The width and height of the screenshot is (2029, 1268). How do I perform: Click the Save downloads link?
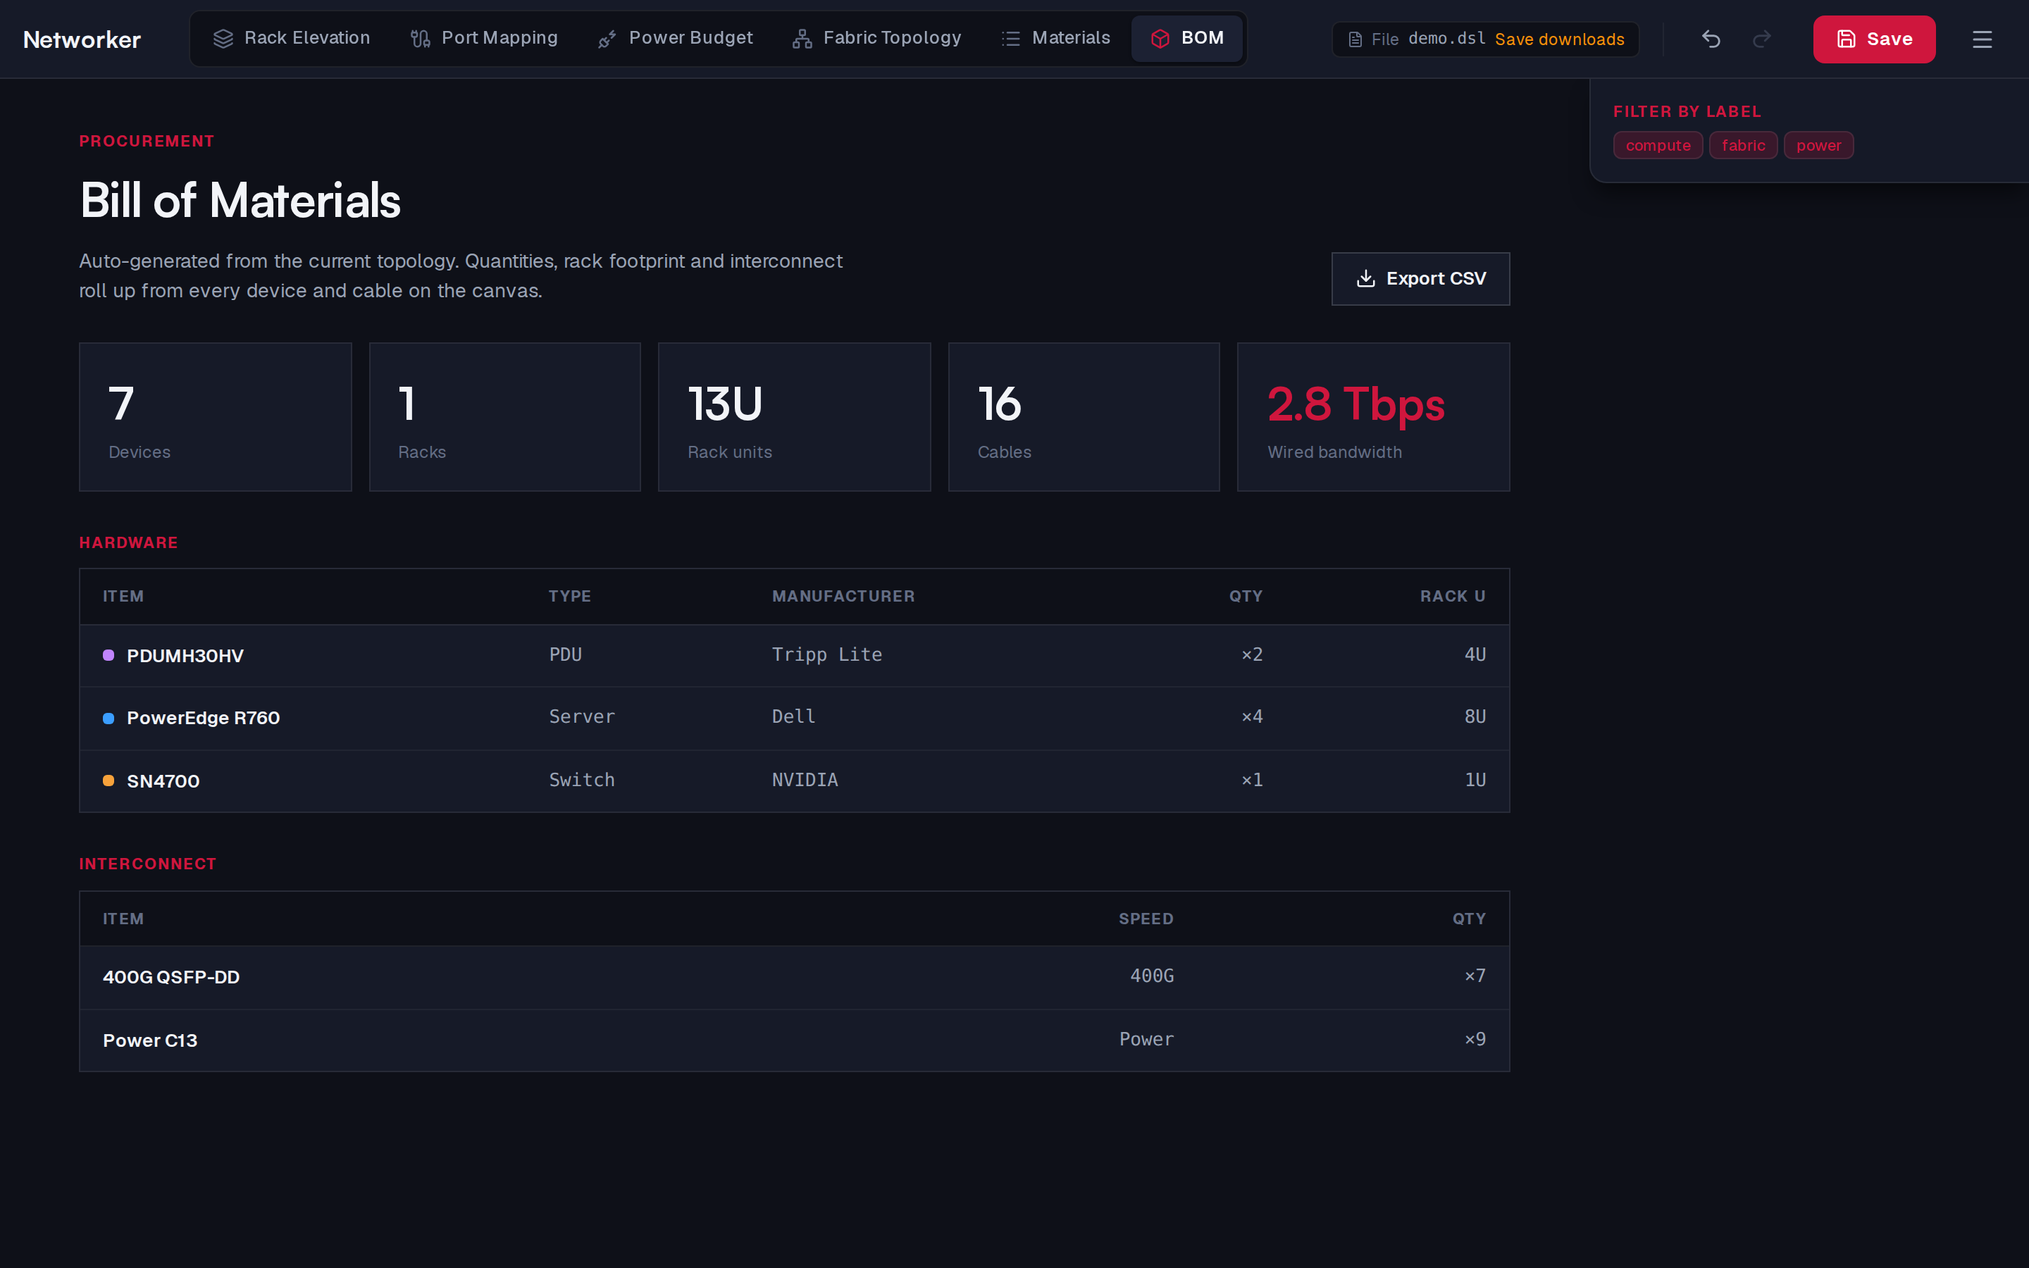(x=1560, y=39)
